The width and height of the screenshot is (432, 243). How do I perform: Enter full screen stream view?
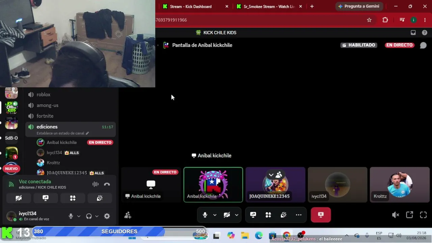[423, 215]
